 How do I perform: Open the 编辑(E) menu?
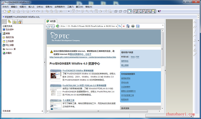14,7
